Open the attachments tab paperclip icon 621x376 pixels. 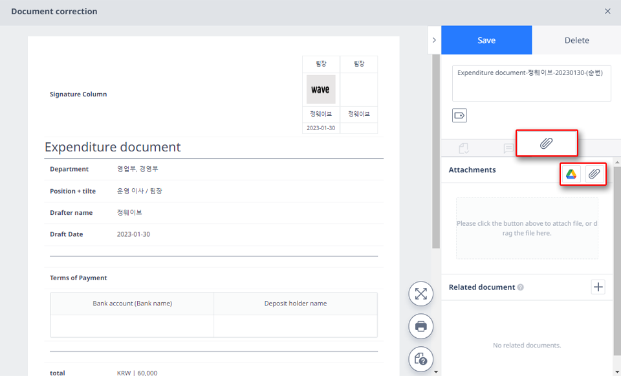click(x=547, y=143)
